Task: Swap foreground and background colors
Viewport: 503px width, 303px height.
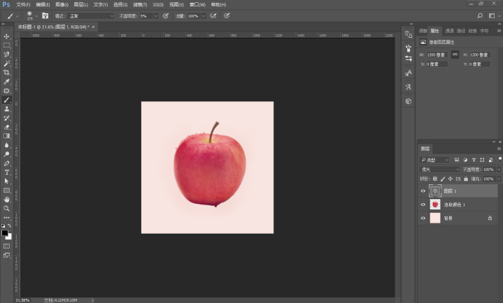Action: 10,226
